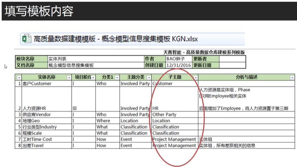The height and width of the screenshot is (167, 297).
Task: Click the Where cell in Geo row
Action: [108, 121]
